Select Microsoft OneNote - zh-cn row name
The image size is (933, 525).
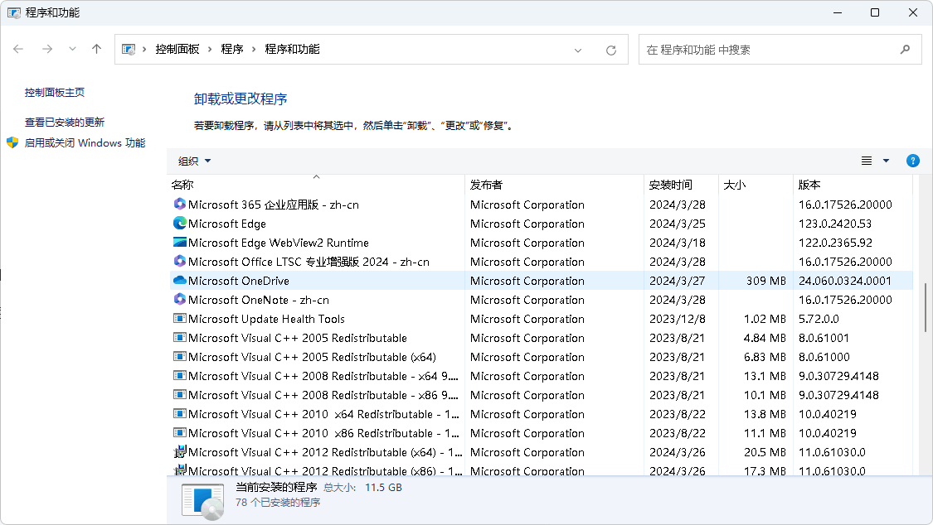[x=258, y=300]
